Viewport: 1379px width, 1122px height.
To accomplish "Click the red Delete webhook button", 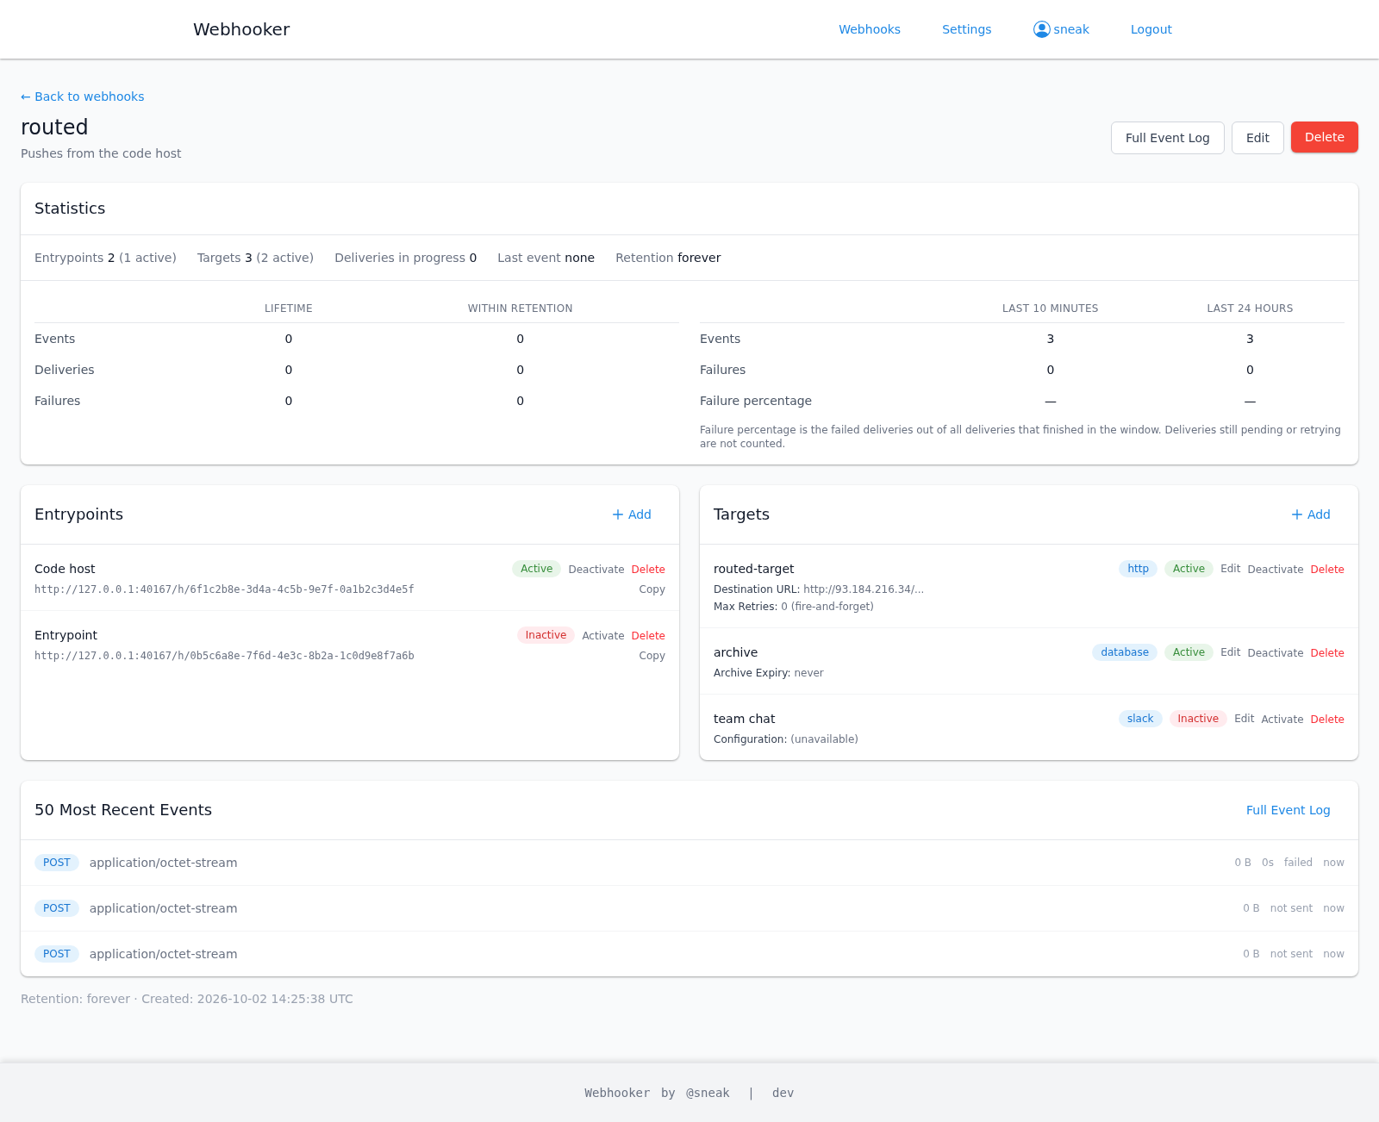I will 1324,137.
